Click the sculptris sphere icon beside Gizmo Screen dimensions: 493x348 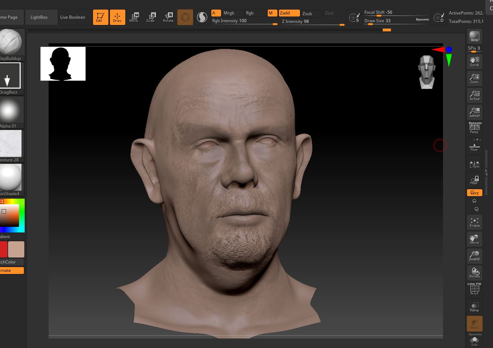pyautogui.click(x=202, y=17)
